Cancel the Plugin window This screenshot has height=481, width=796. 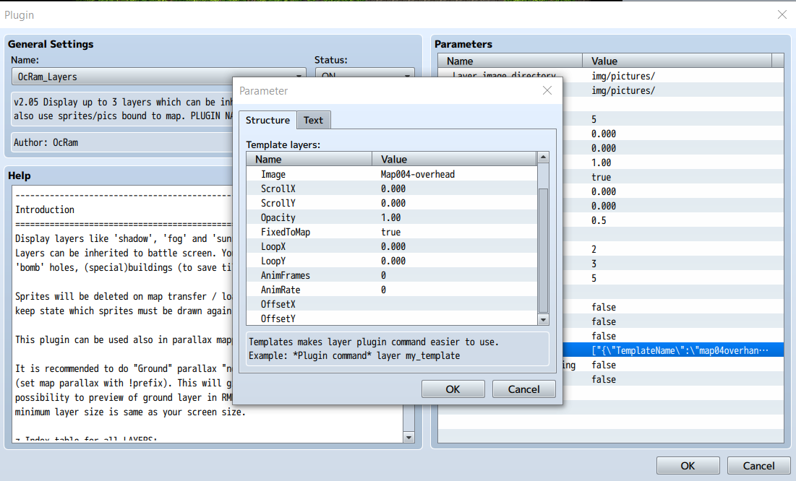pyautogui.click(x=758, y=466)
